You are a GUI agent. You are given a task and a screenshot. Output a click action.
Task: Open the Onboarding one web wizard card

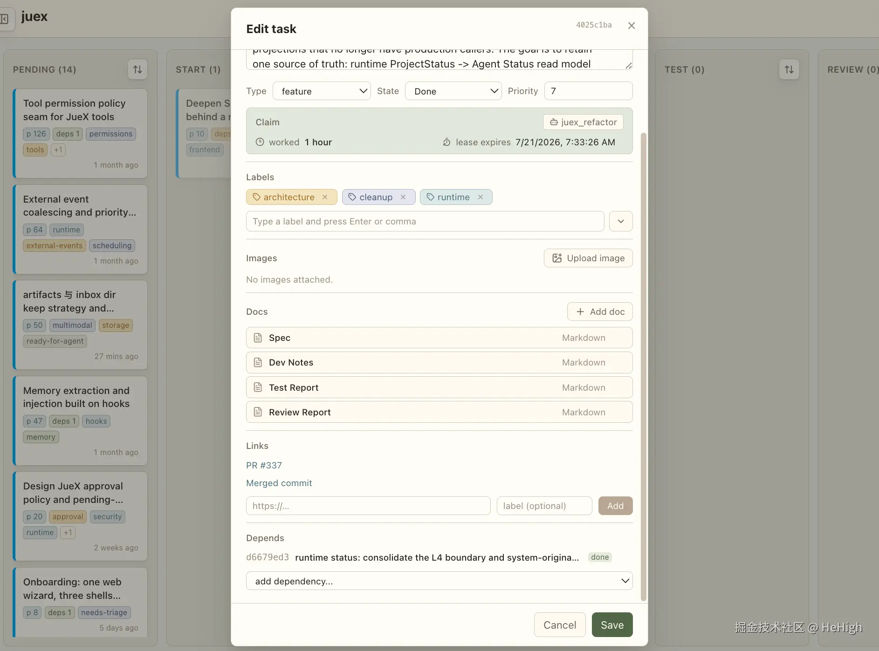[x=80, y=602]
